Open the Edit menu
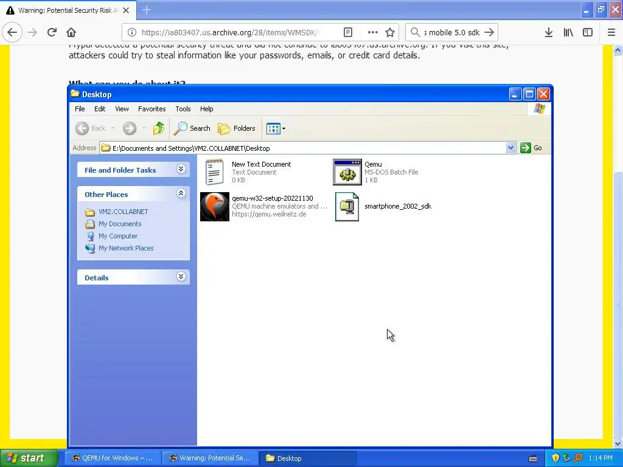The image size is (623, 467). 100,109
